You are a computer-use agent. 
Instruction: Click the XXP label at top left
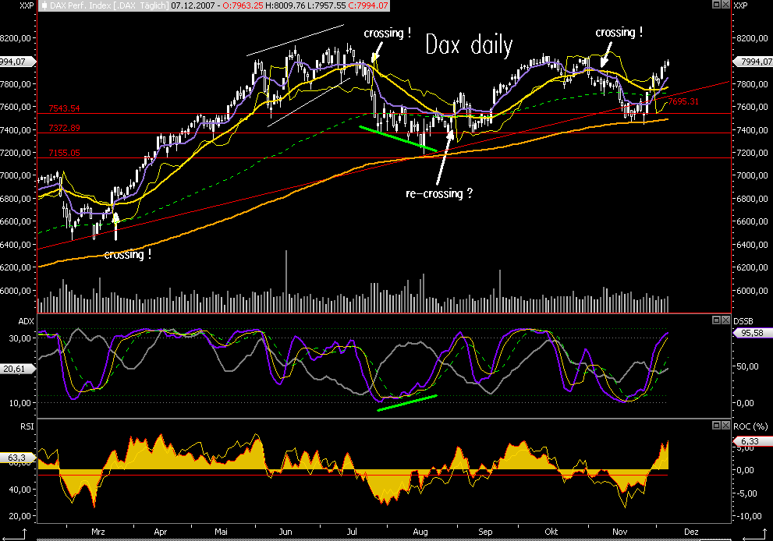tap(26, 5)
